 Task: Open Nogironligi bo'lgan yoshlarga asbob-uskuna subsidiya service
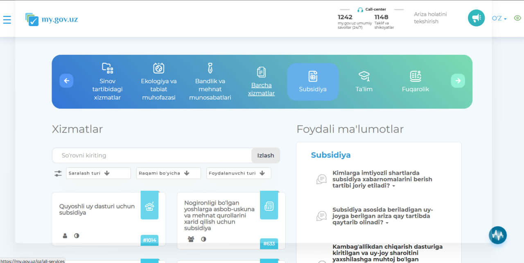tap(219, 215)
